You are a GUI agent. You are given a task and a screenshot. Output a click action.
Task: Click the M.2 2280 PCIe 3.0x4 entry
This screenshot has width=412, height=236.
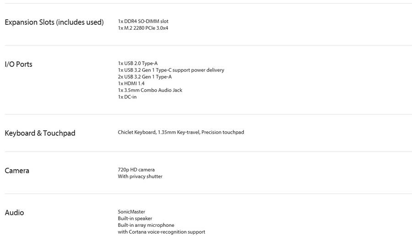click(x=143, y=28)
